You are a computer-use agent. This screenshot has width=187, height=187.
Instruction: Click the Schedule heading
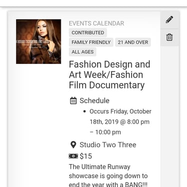click(x=94, y=101)
